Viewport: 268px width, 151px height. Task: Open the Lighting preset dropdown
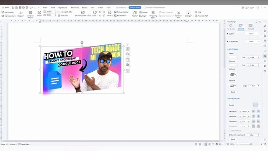point(233,86)
